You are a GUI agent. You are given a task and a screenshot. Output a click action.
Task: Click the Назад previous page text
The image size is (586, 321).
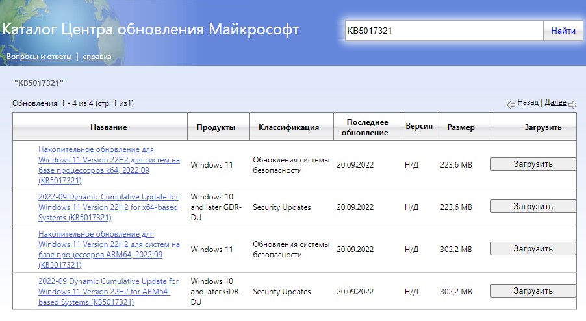pos(528,102)
